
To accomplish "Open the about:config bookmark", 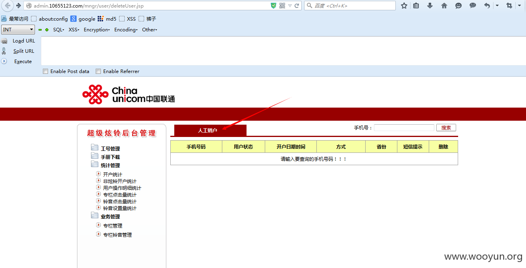I will (x=49, y=19).
